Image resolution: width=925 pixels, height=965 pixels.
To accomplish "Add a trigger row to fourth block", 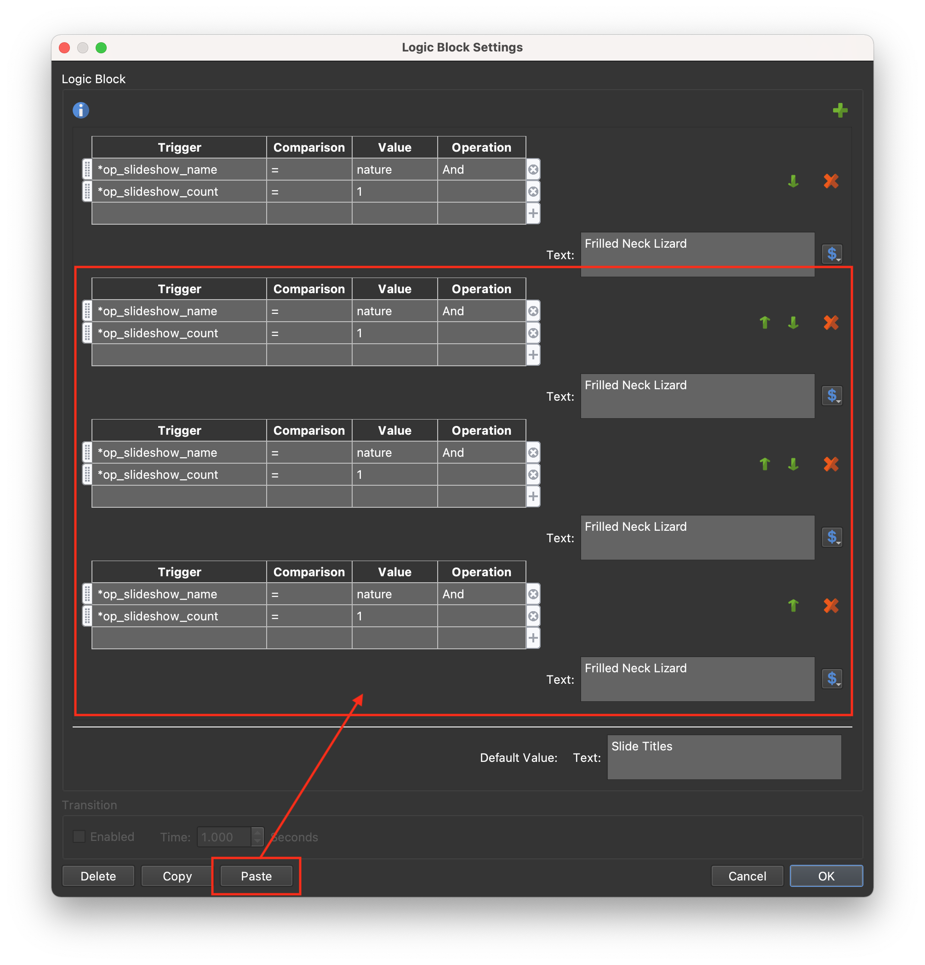I will coord(533,638).
